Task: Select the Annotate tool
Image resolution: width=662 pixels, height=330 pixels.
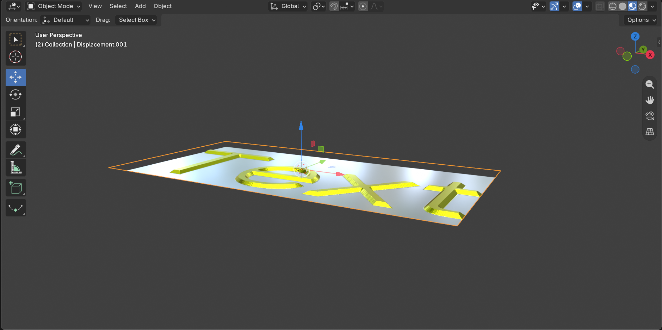Action: tap(16, 150)
